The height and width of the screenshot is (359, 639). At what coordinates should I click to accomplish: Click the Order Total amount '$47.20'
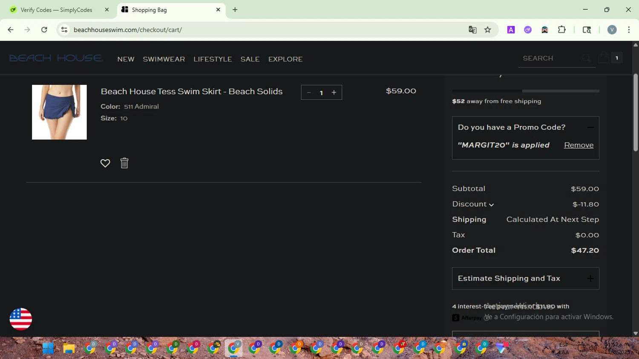(585, 250)
